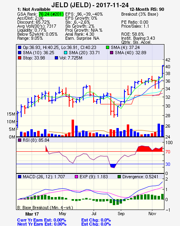
Task: Click 'Discount: 65.72%' text
Action: click(34, 22)
